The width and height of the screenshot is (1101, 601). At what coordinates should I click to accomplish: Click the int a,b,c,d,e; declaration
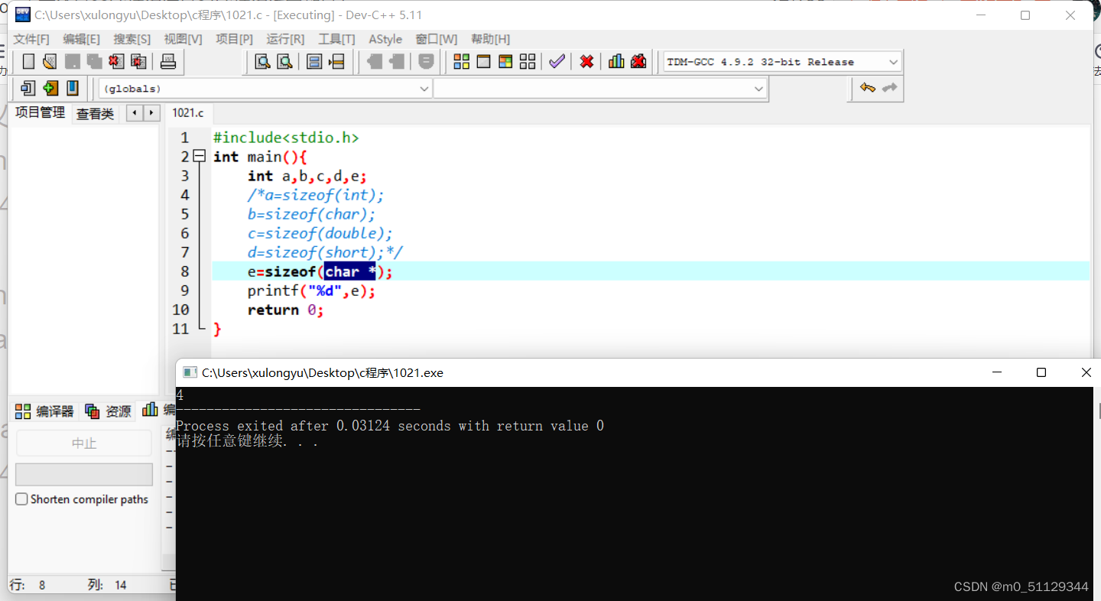coord(307,176)
